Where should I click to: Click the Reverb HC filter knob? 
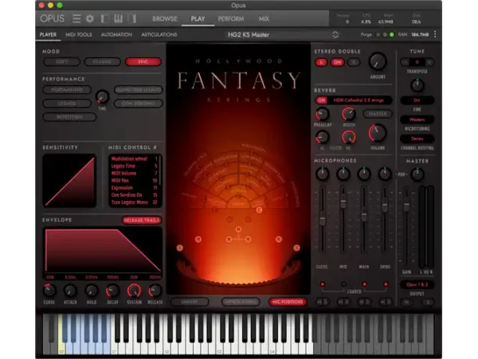point(349,137)
